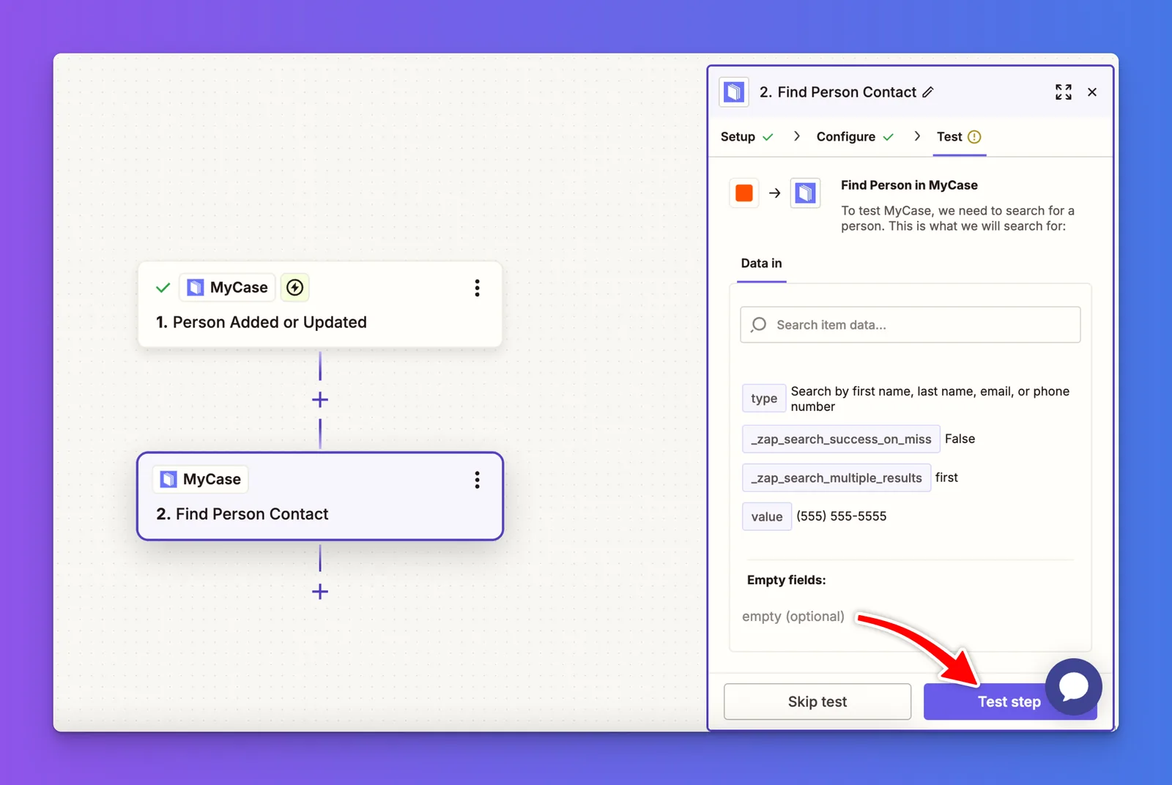The width and height of the screenshot is (1172, 785).
Task: Open the Data in tab
Action: [x=761, y=264]
